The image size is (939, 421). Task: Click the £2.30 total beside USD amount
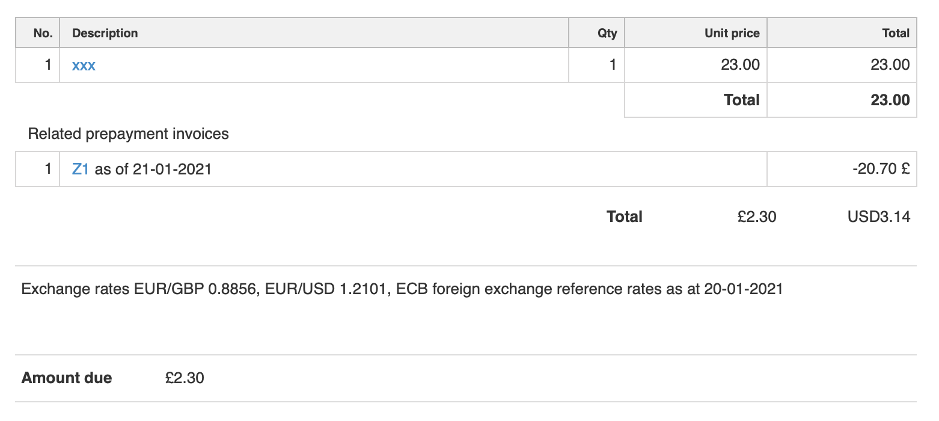click(757, 217)
